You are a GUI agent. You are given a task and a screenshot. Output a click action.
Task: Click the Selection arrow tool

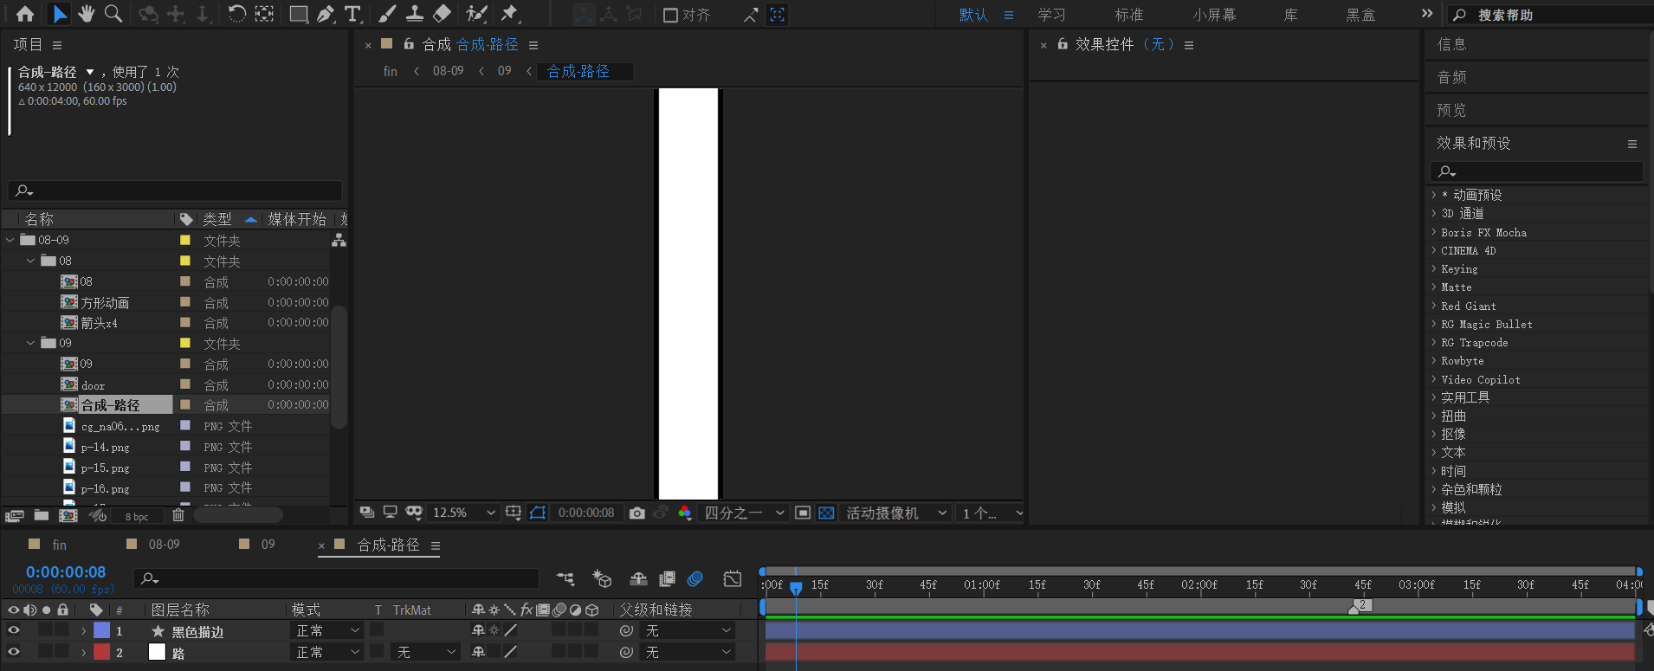[x=59, y=14]
